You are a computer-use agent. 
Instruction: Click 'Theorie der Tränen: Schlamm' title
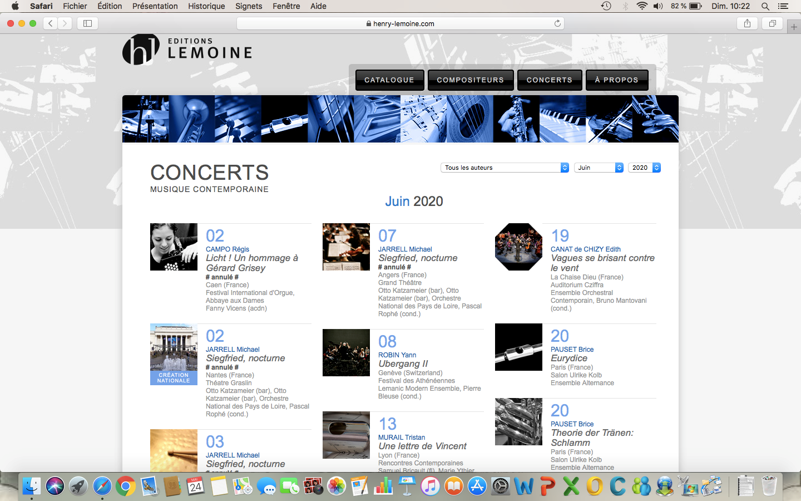(x=592, y=438)
